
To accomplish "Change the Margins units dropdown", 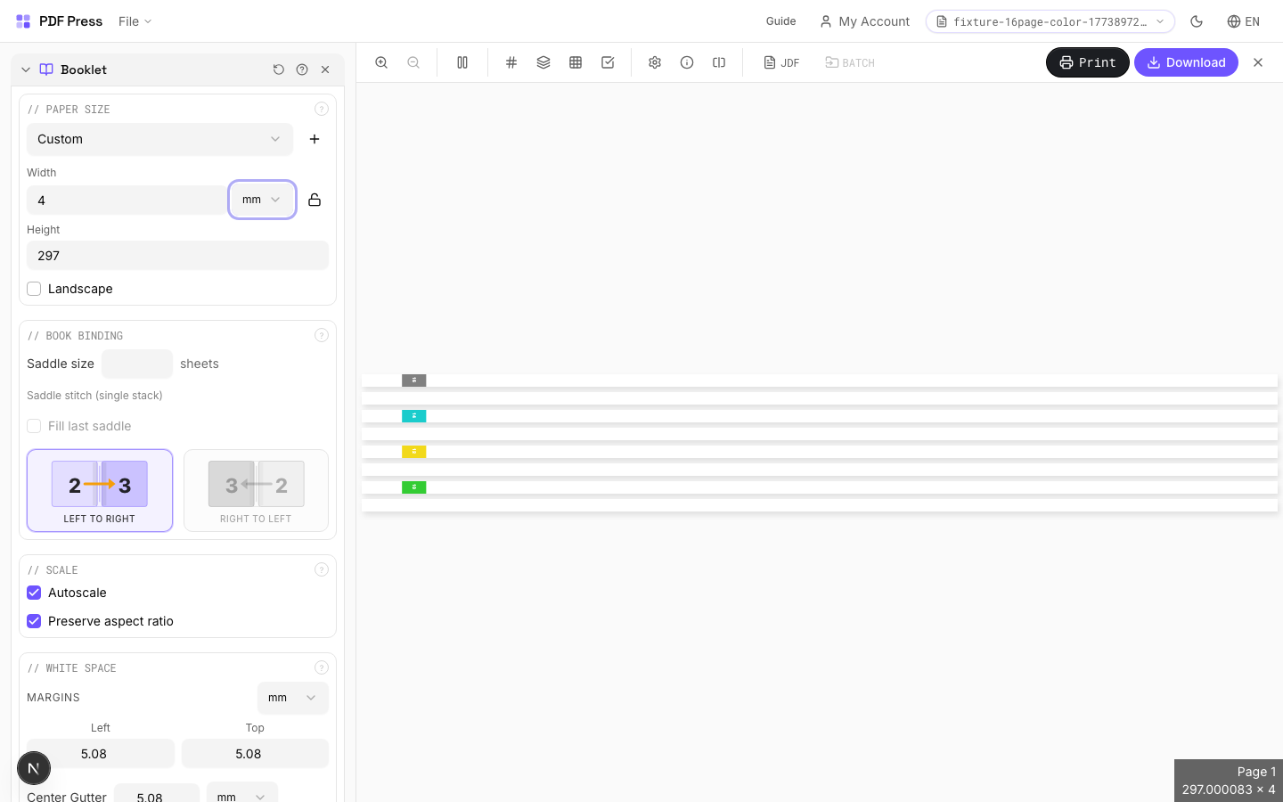I will pyautogui.click(x=292, y=698).
